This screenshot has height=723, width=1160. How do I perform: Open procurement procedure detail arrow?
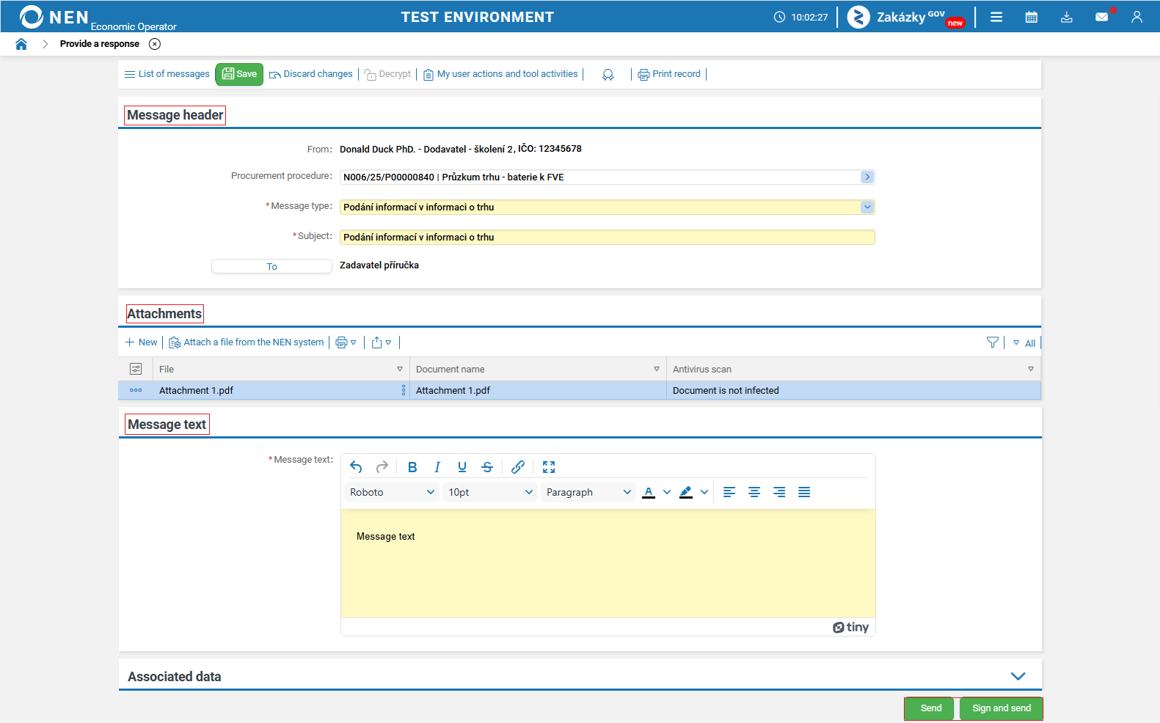coord(867,177)
